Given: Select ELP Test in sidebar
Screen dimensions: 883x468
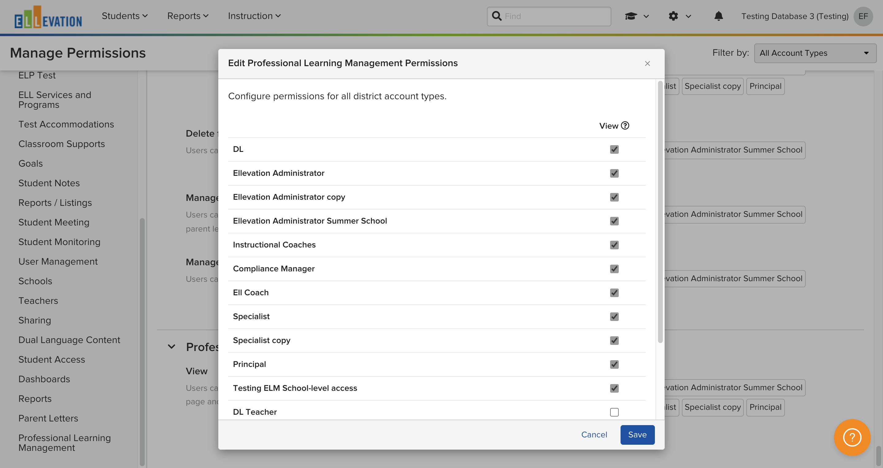Looking at the screenshot, I should coord(37,75).
